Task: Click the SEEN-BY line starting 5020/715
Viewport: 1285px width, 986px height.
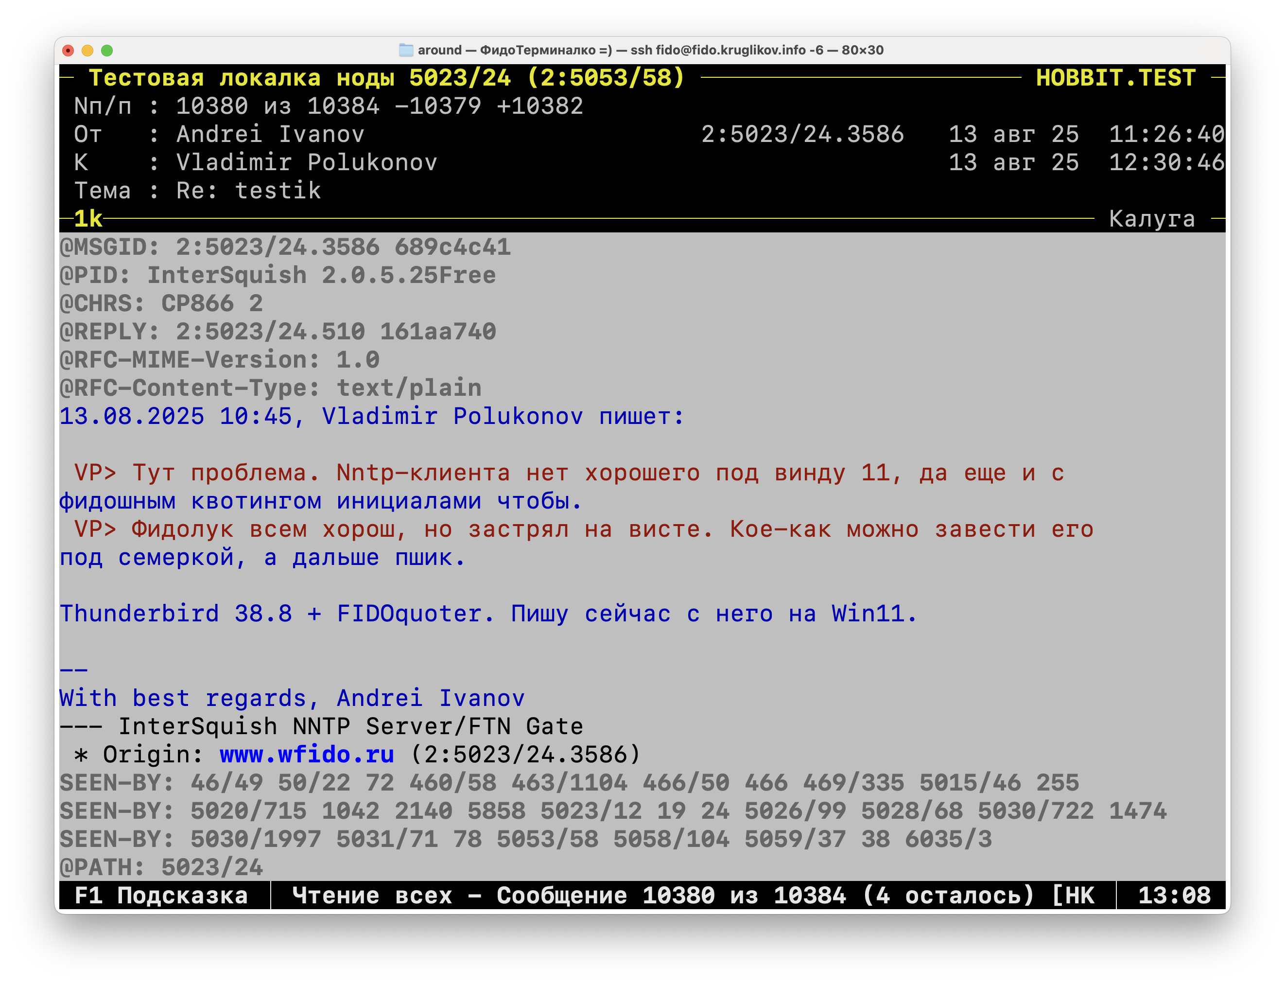Action: [613, 811]
